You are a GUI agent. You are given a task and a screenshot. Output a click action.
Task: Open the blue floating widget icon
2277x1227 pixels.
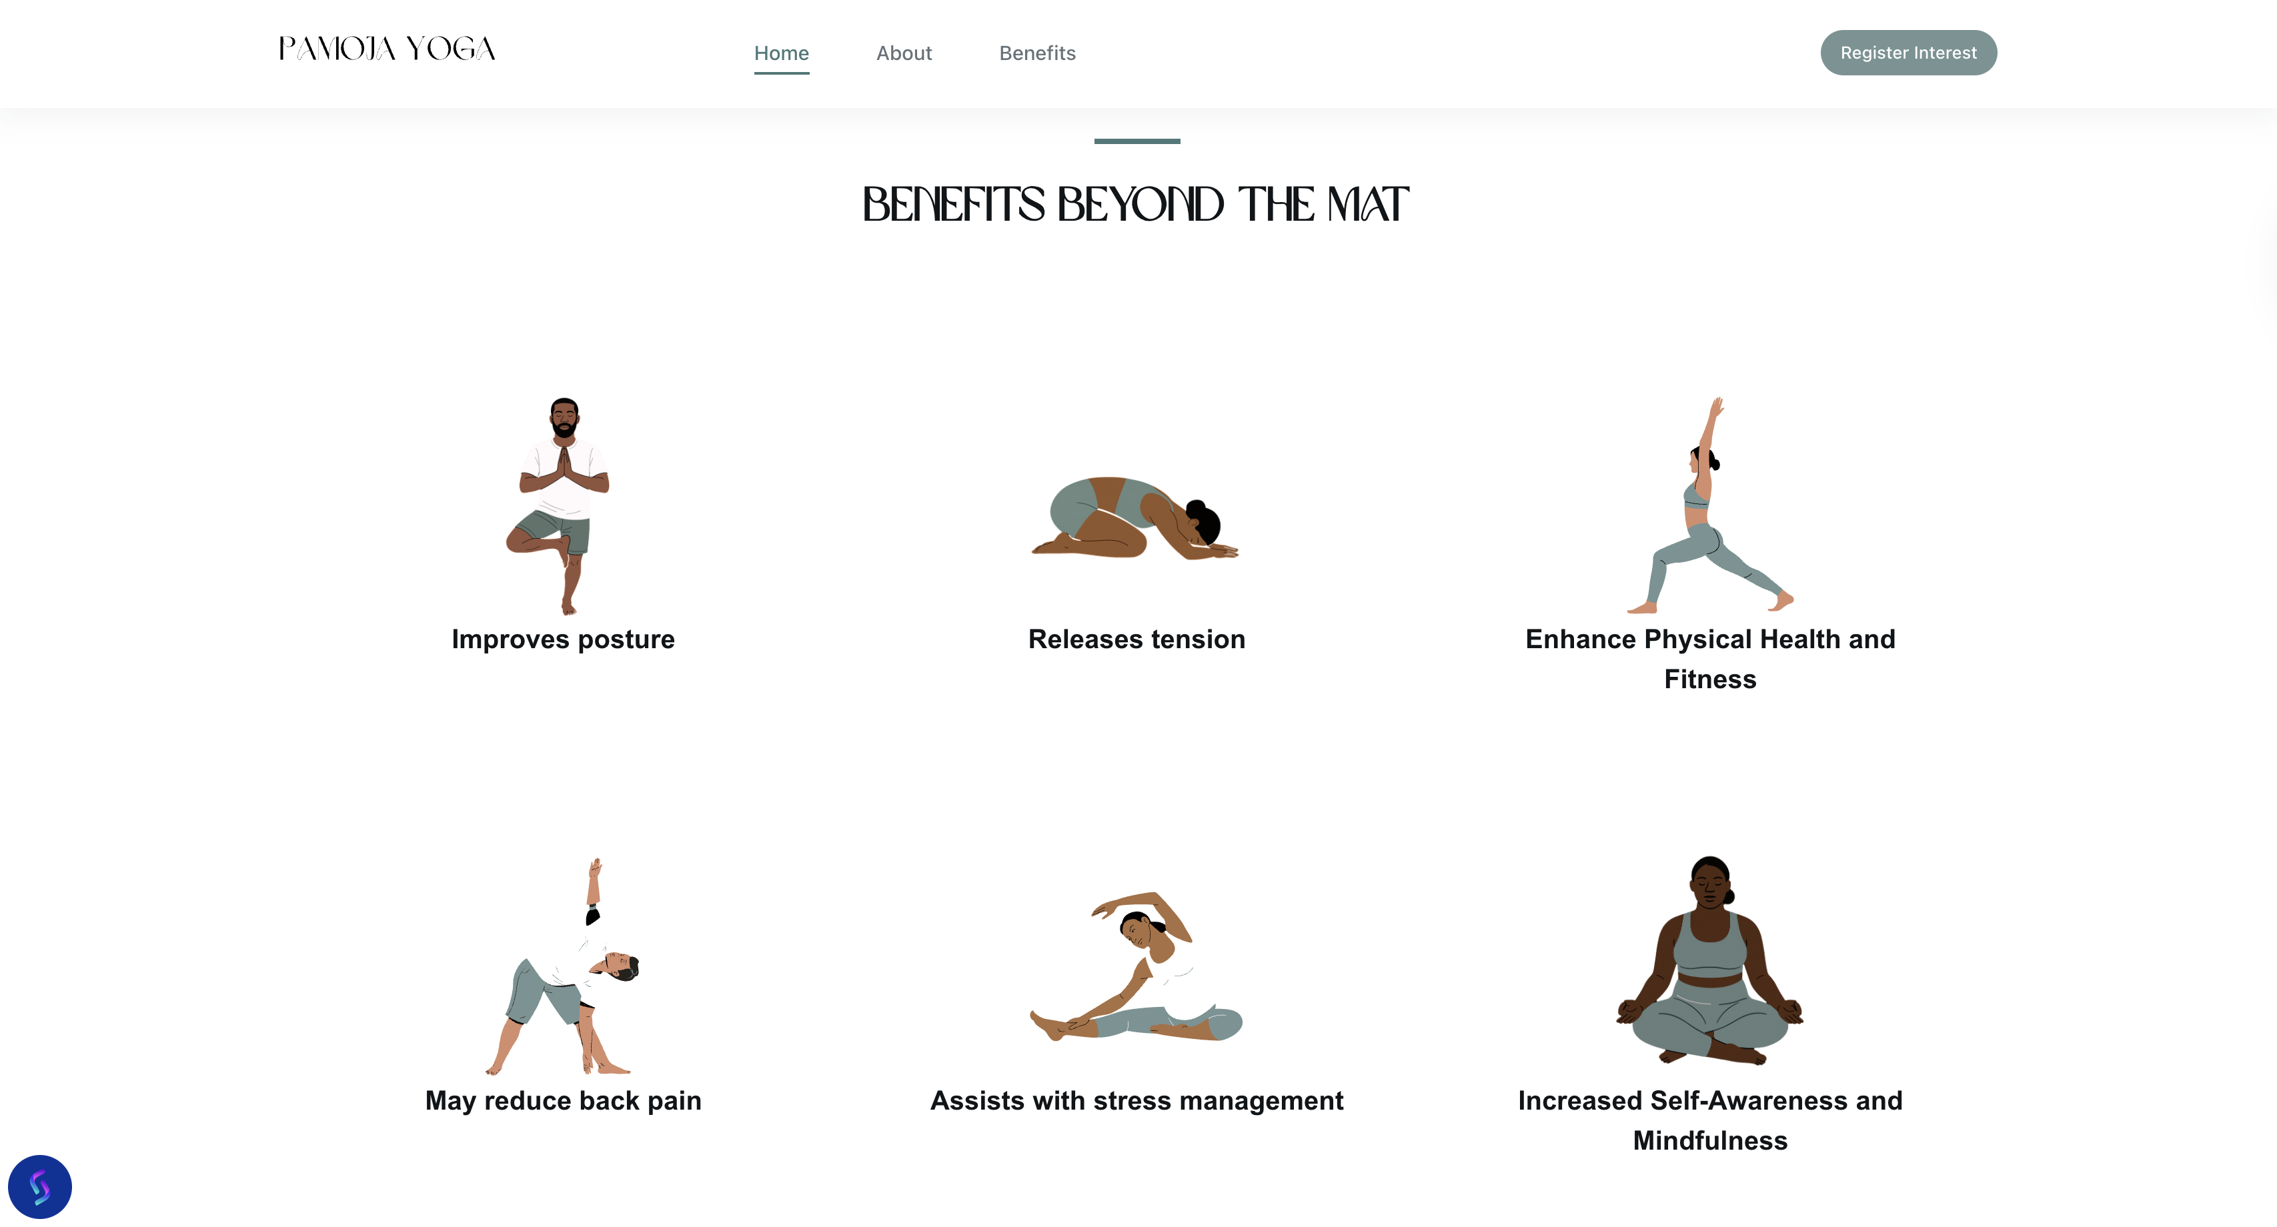[40, 1186]
